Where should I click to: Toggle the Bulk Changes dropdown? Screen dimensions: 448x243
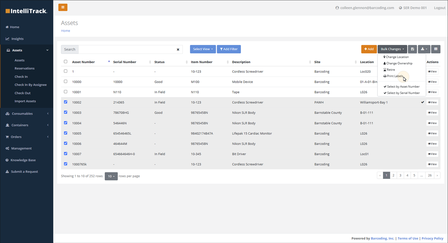[392, 49]
